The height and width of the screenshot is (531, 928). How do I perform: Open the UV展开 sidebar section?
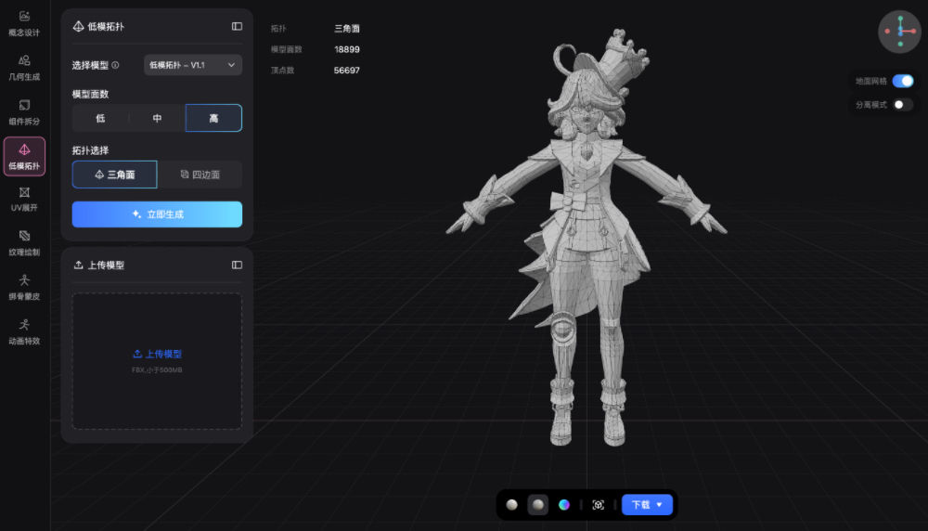[x=24, y=199]
